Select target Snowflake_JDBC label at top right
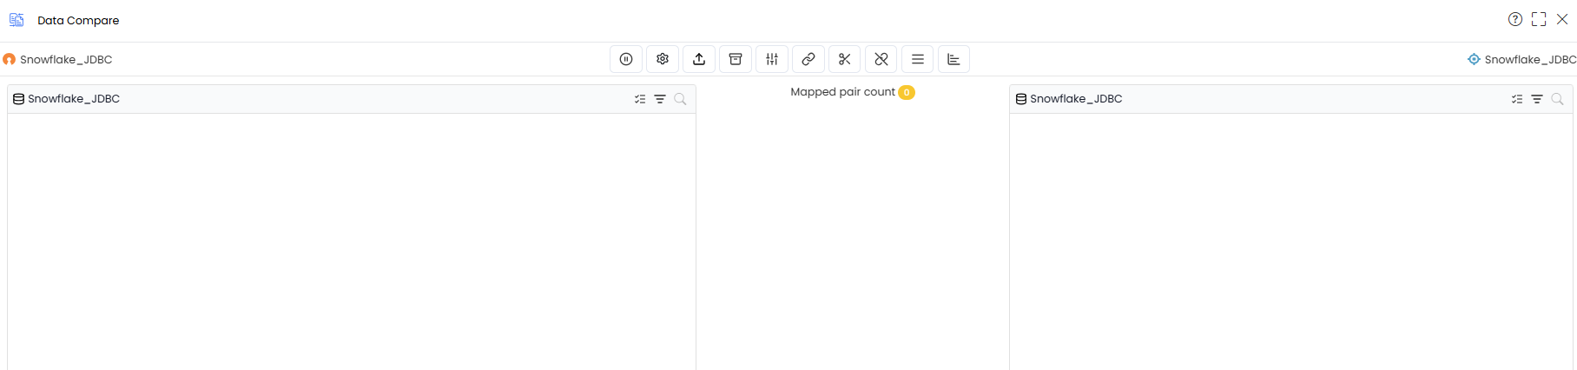This screenshot has height=370, width=1577. 1530,60
